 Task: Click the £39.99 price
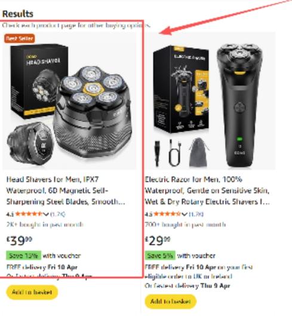[19, 240]
